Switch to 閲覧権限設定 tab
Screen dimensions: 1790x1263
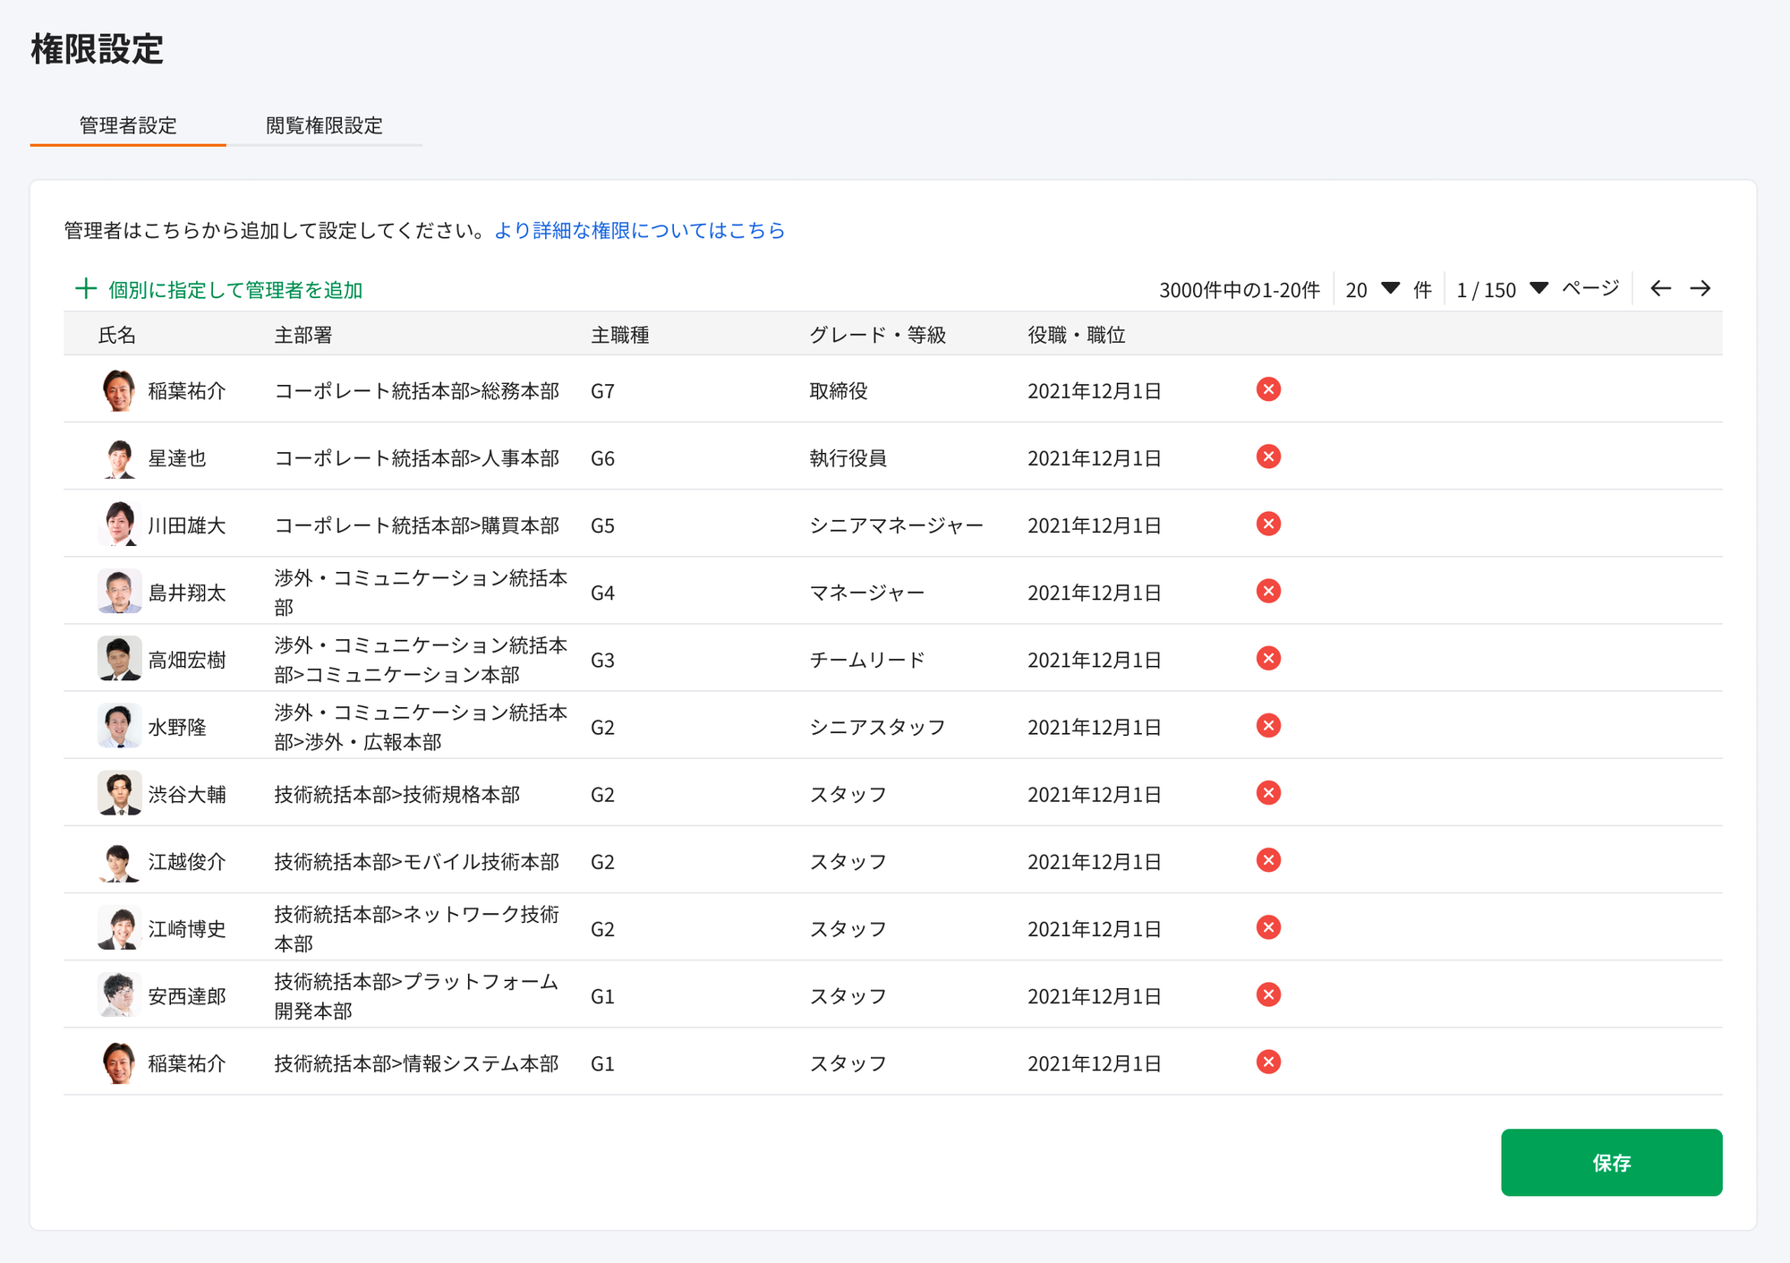tap(324, 125)
